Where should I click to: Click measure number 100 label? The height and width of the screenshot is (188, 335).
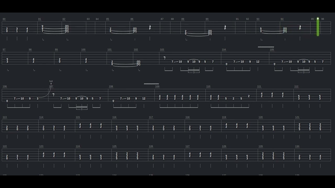83,50
